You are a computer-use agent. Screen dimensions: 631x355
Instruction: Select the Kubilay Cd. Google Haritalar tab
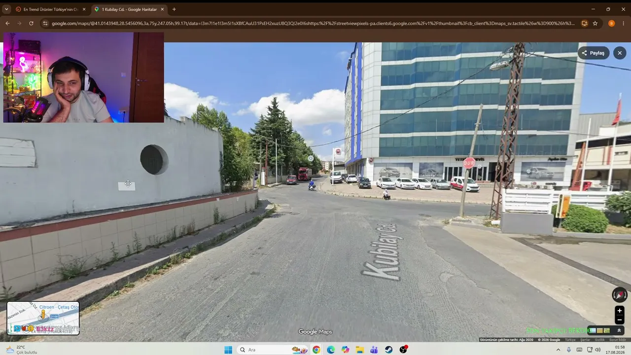129,9
